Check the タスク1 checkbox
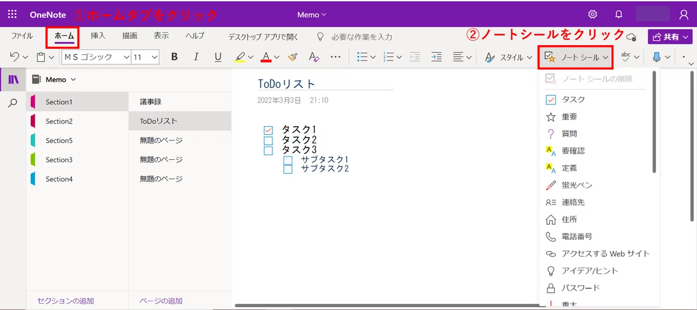The width and height of the screenshot is (697, 310). (268, 130)
